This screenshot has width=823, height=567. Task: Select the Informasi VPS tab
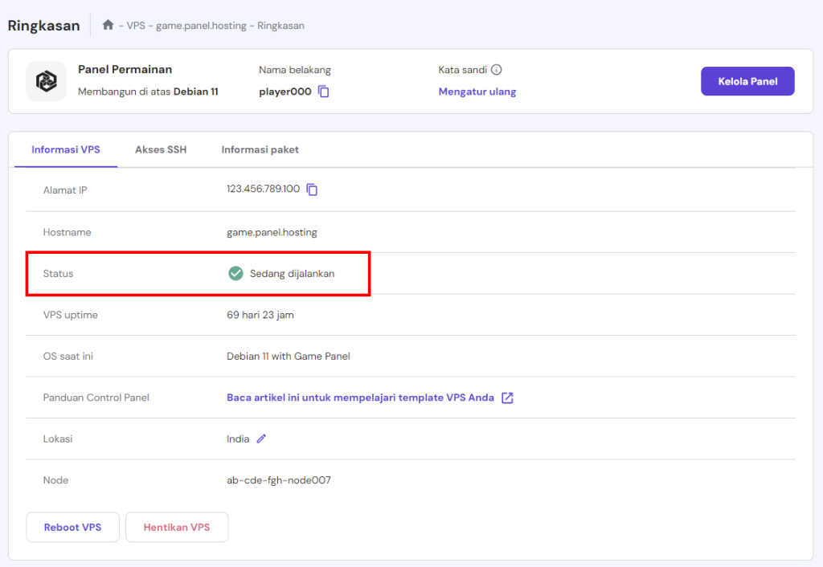(x=66, y=149)
